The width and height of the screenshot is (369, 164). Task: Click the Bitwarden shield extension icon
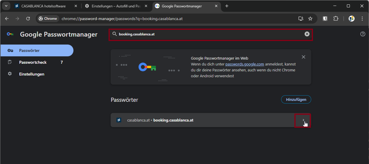tap(325, 19)
